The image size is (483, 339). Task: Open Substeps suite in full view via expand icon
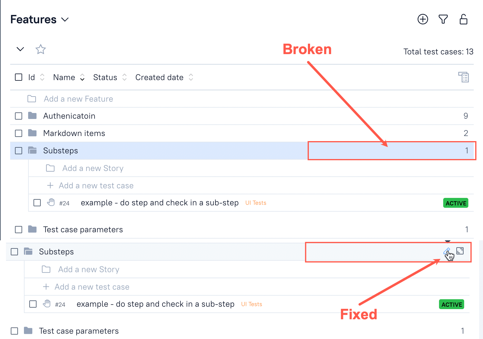460,251
